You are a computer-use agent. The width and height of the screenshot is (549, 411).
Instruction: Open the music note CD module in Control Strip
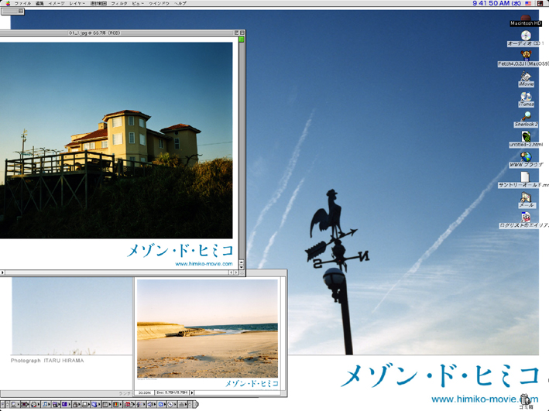45,404
